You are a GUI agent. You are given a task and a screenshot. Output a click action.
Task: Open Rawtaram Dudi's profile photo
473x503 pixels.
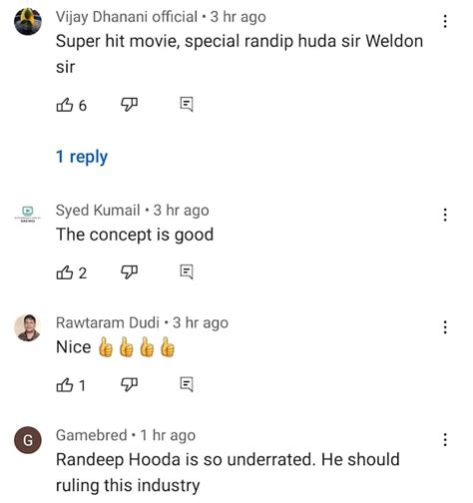28,327
